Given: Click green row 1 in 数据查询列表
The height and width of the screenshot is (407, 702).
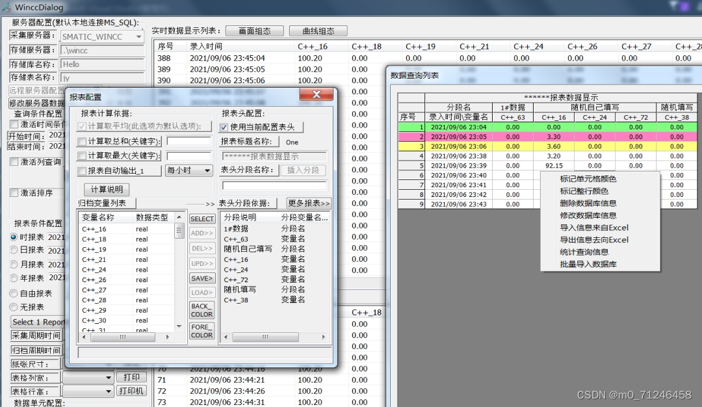Looking at the screenshot, I should [547, 127].
